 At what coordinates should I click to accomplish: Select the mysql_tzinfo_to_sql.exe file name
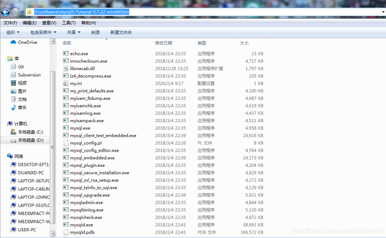pyautogui.click(x=93, y=187)
